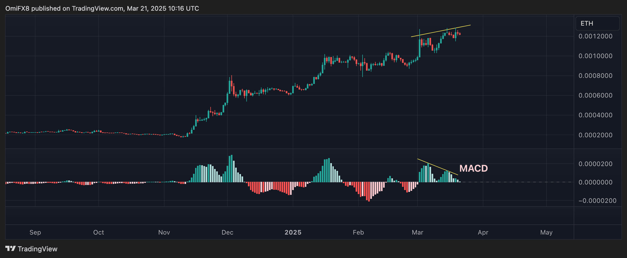Click the MACD indicator label

pos(474,168)
